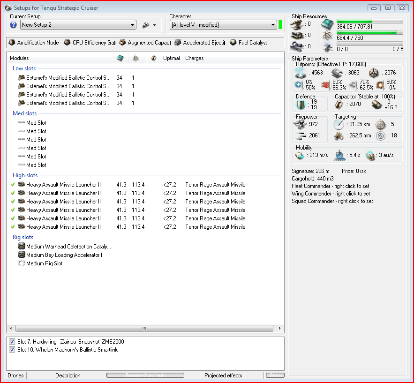Collapse the Low slots group header
The image size is (414, 383).
24,68
